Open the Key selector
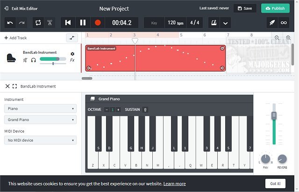The image size is (299, 192). 154,23
